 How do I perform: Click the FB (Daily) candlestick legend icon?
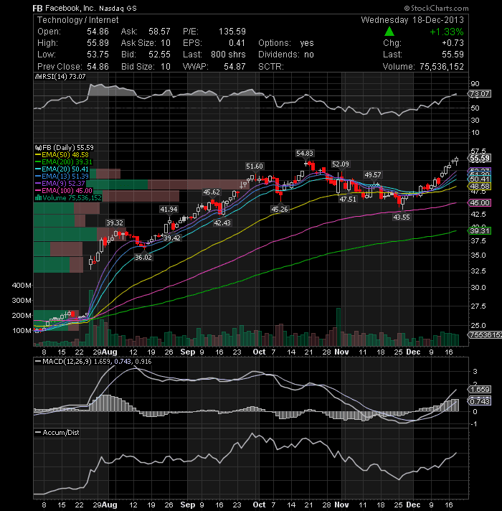click(x=38, y=148)
